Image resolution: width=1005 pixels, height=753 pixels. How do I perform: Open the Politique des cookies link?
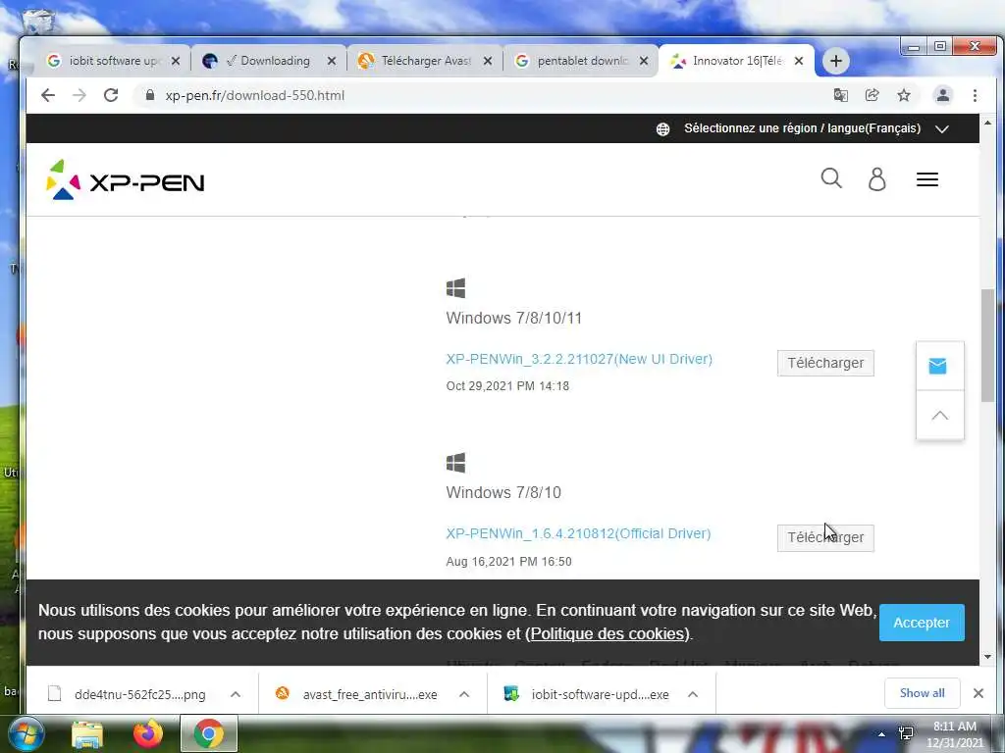point(608,634)
